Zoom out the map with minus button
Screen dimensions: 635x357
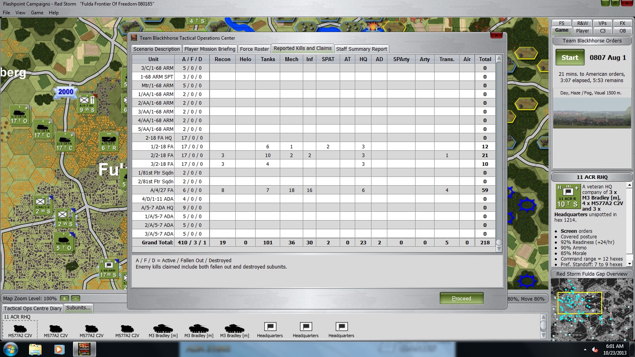click(x=75, y=298)
